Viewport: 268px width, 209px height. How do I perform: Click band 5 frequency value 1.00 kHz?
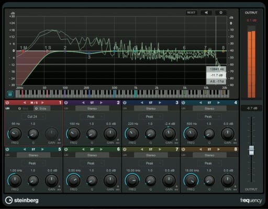16,170
